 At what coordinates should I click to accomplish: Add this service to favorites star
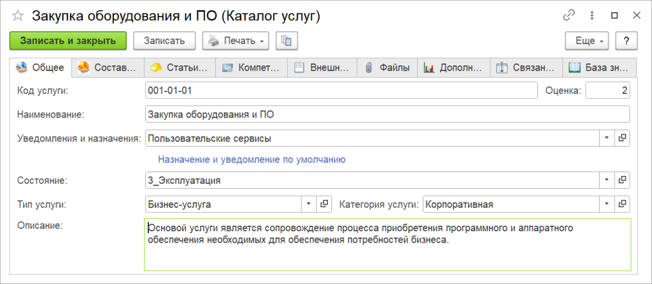(x=18, y=17)
